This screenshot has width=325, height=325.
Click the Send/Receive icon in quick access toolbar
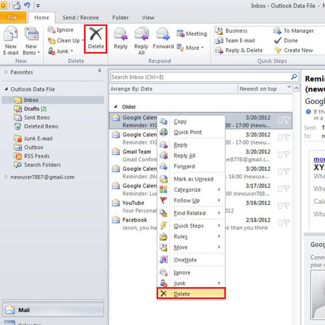click(x=16, y=5)
